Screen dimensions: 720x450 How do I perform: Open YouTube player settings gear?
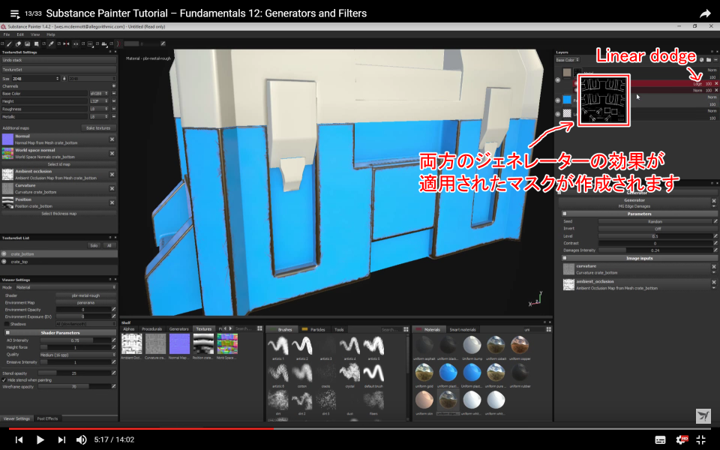click(x=682, y=439)
